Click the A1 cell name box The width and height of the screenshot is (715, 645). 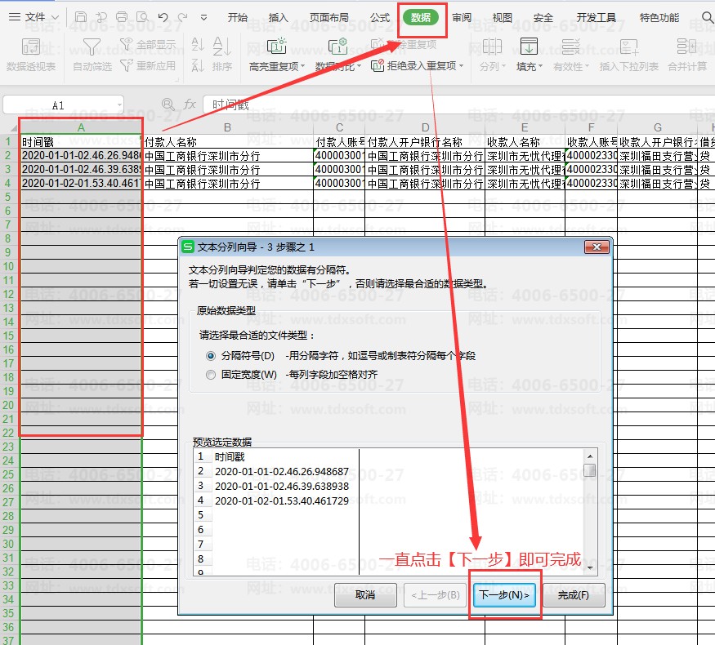point(58,105)
